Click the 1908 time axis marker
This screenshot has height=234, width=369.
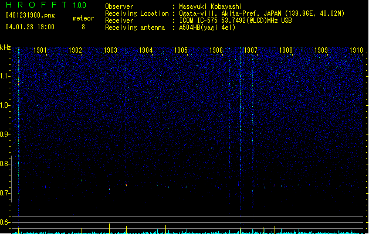pyautogui.click(x=286, y=50)
